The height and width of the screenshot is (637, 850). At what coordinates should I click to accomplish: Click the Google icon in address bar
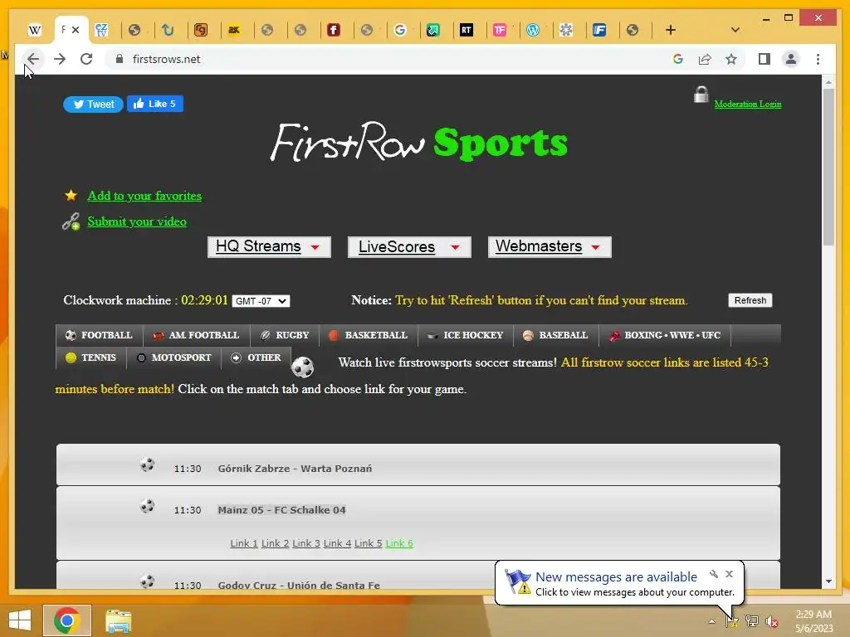coord(677,59)
